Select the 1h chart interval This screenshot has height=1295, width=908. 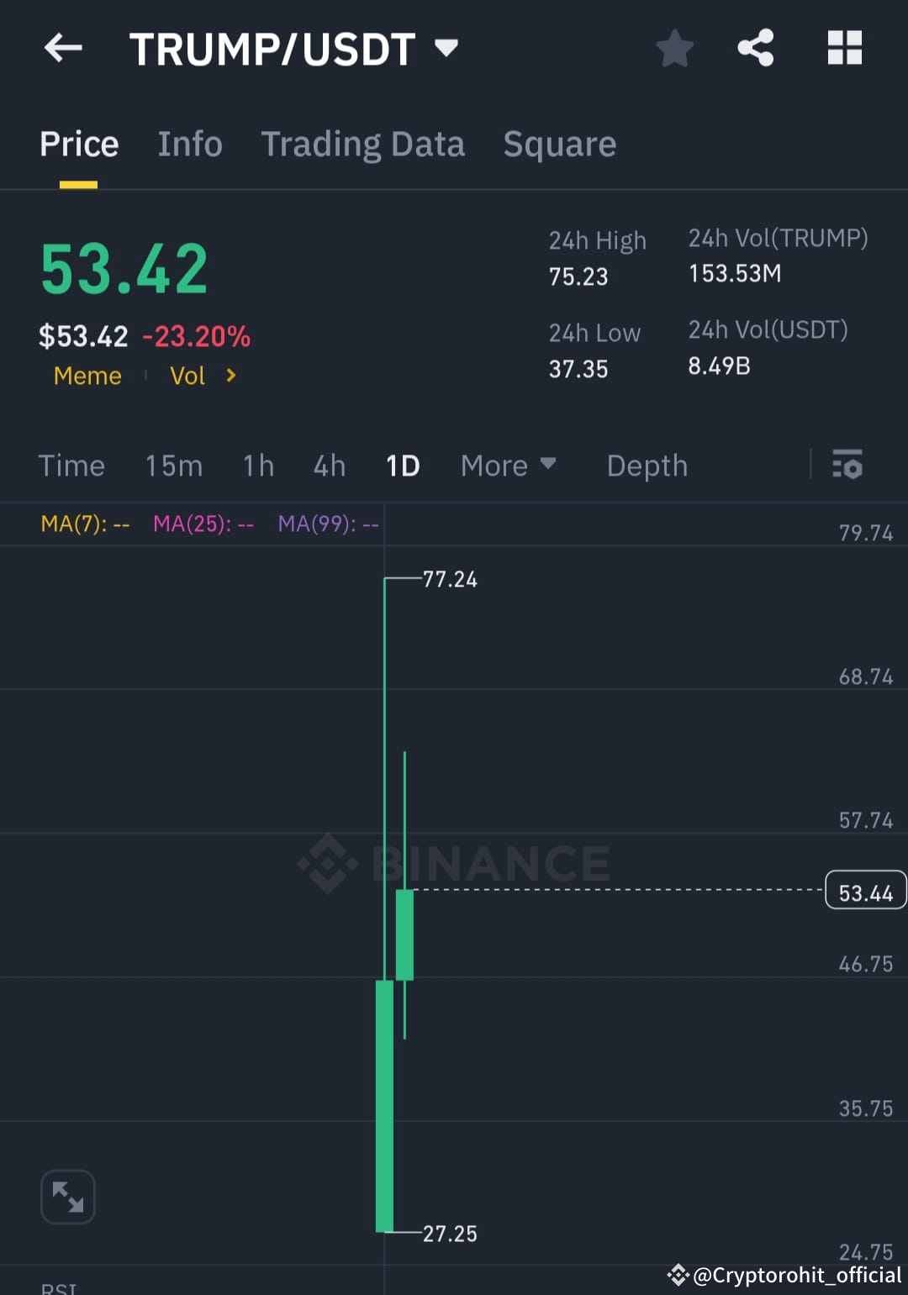coord(259,466)
